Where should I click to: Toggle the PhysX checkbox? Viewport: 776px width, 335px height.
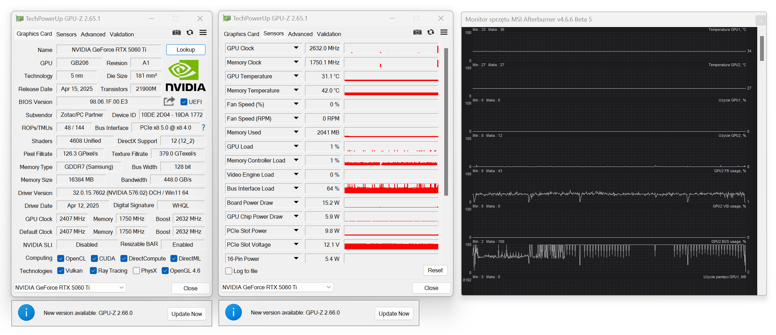(136, 271)
